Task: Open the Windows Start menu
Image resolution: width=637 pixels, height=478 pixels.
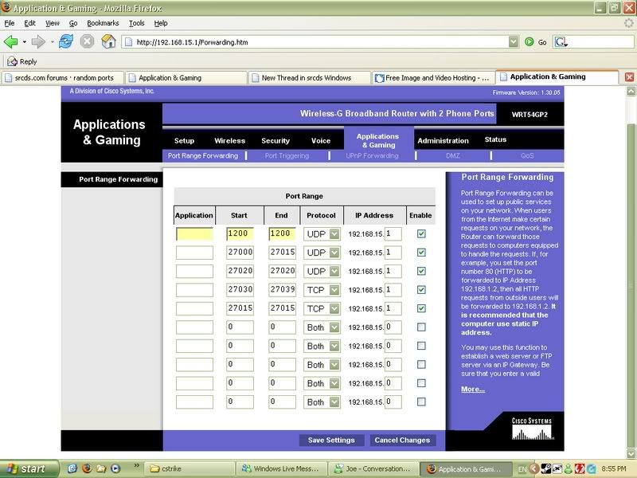Action: (29, 468)
